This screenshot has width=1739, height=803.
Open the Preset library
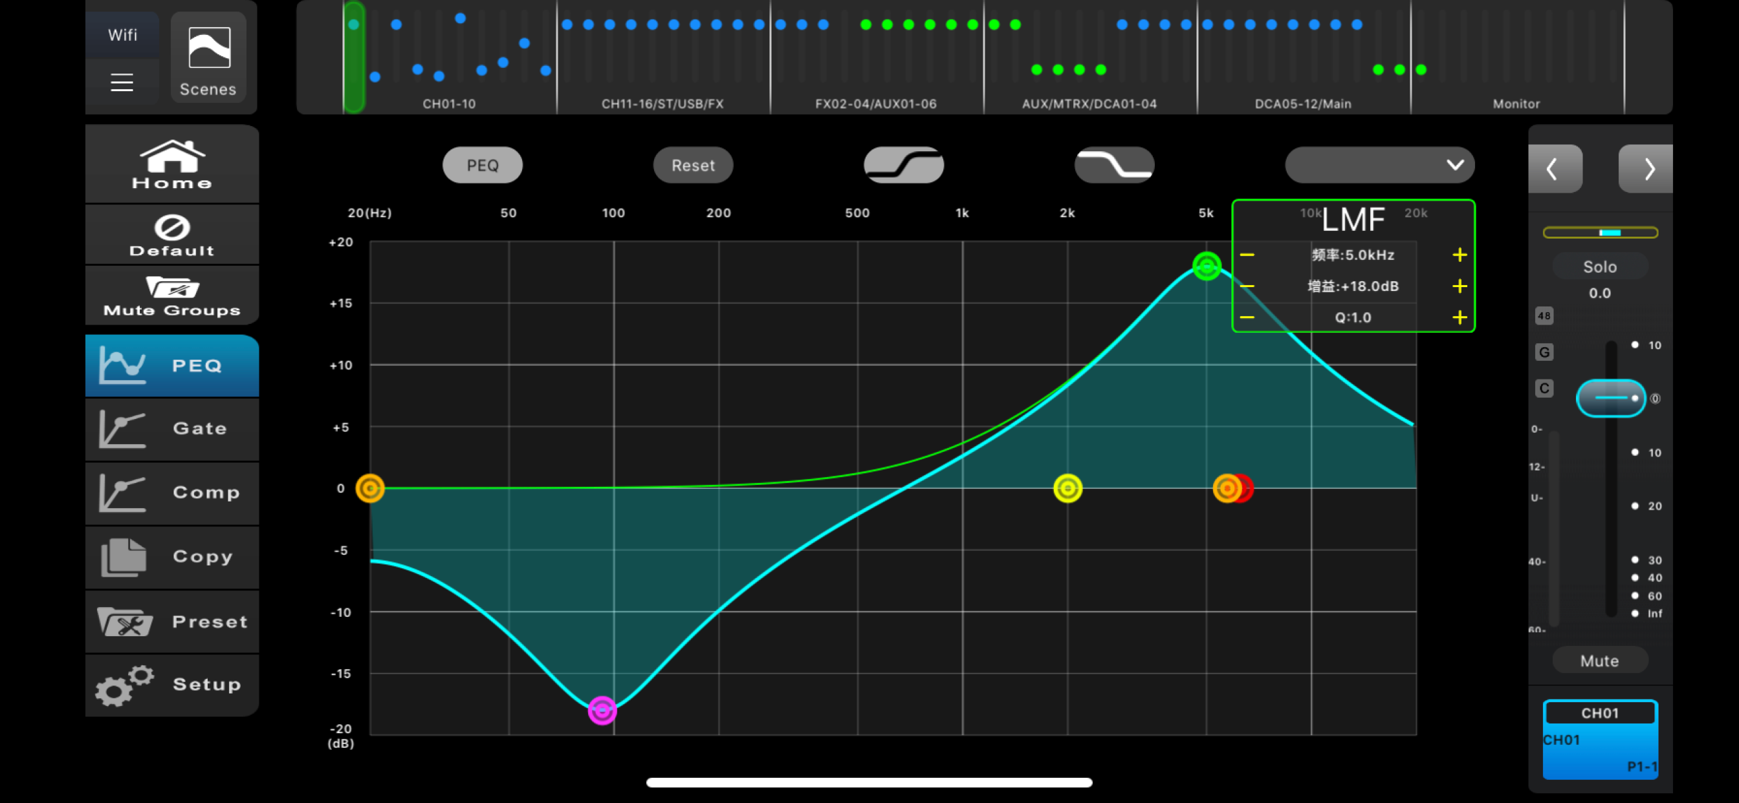[172, 621]
